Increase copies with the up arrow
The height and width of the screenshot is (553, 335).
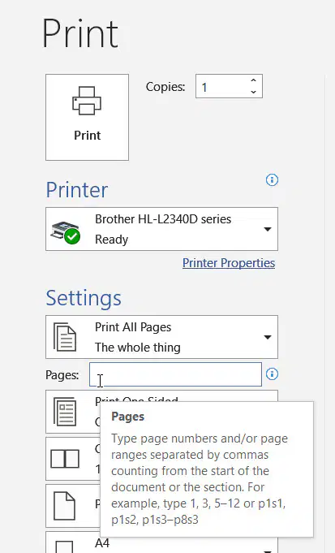(253, 80)
